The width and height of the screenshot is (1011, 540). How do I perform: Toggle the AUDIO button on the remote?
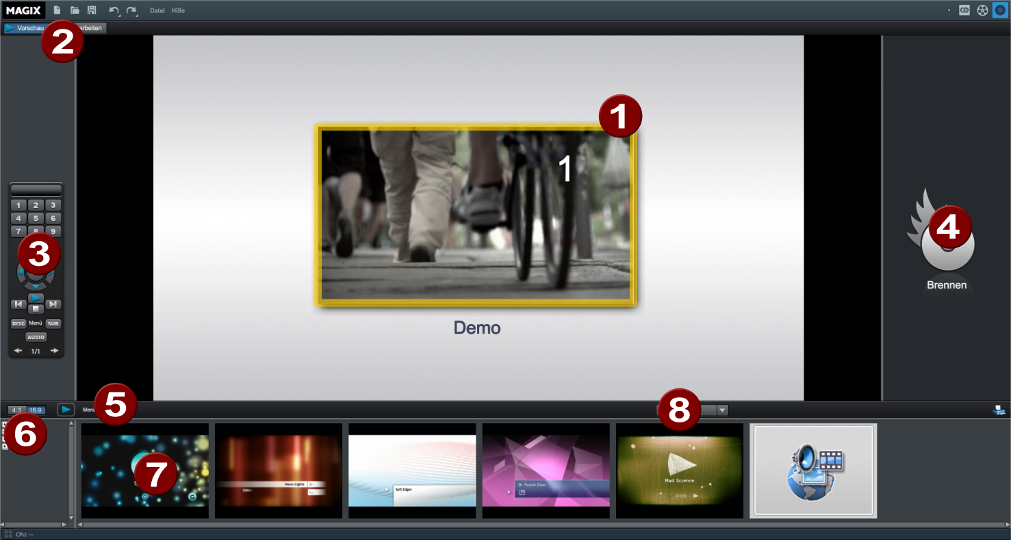pos(36,337)
